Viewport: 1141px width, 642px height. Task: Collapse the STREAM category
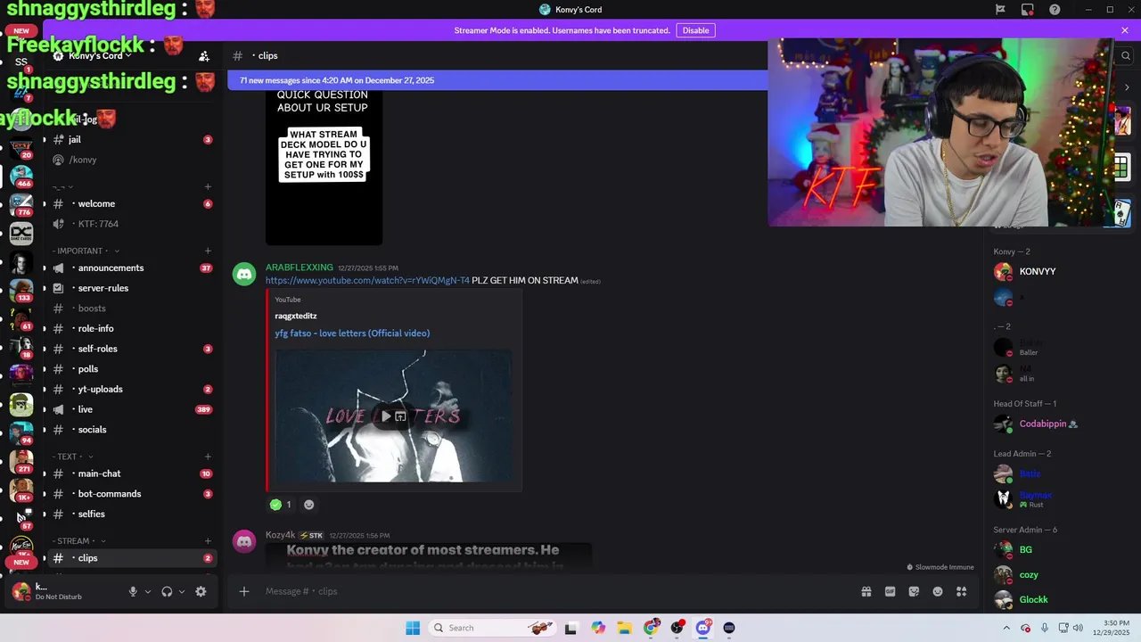point(79,540)
